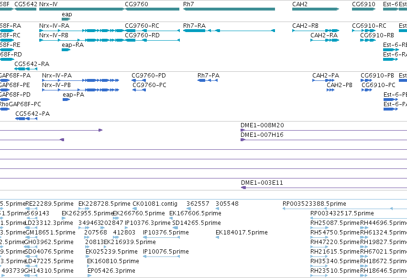
Task: Click the eap-RA transcript label
Action: [x=73, y=45]
